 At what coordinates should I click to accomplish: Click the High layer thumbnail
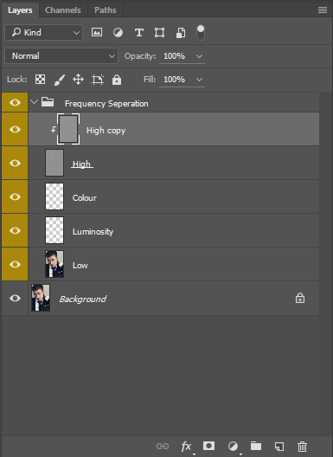(x=54, y=163)
